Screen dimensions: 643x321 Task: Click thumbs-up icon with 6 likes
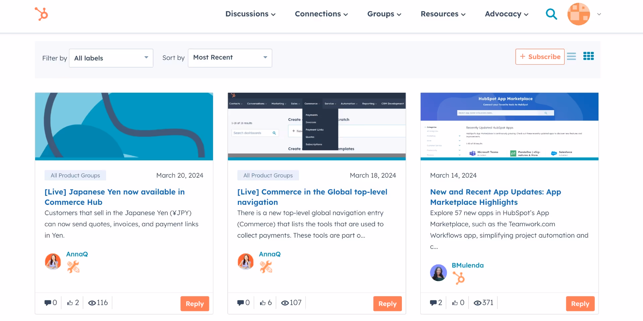point(263,303)
